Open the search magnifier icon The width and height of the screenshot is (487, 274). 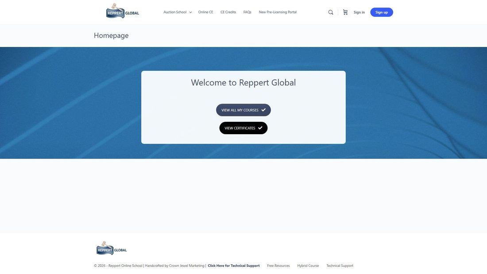330,12
